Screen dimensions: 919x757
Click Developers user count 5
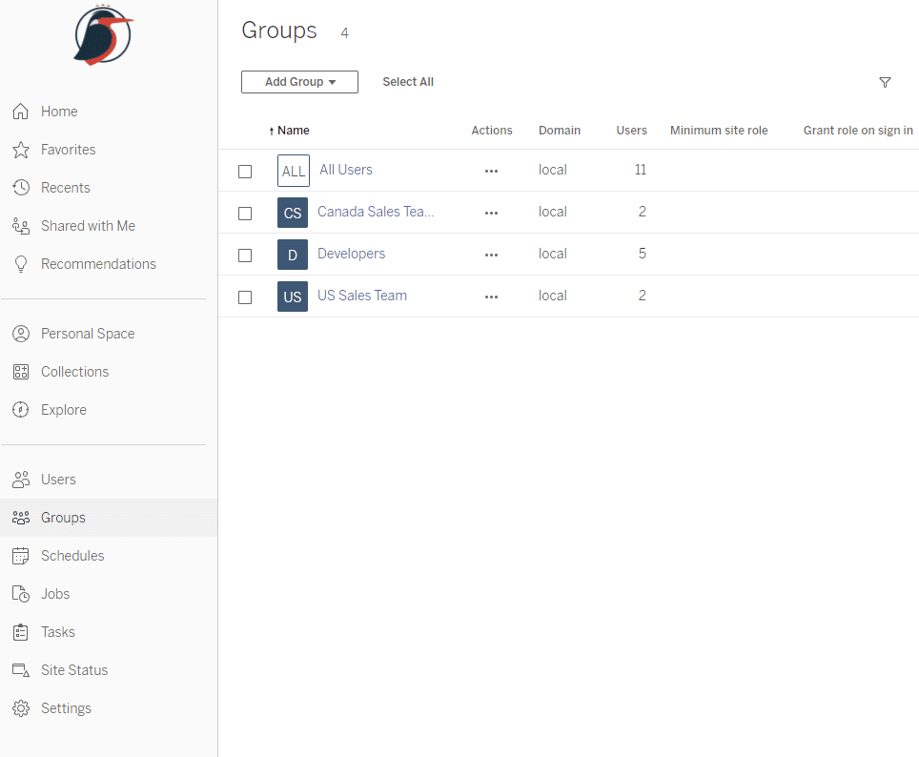pyautogui.click(x=643, y=254)
